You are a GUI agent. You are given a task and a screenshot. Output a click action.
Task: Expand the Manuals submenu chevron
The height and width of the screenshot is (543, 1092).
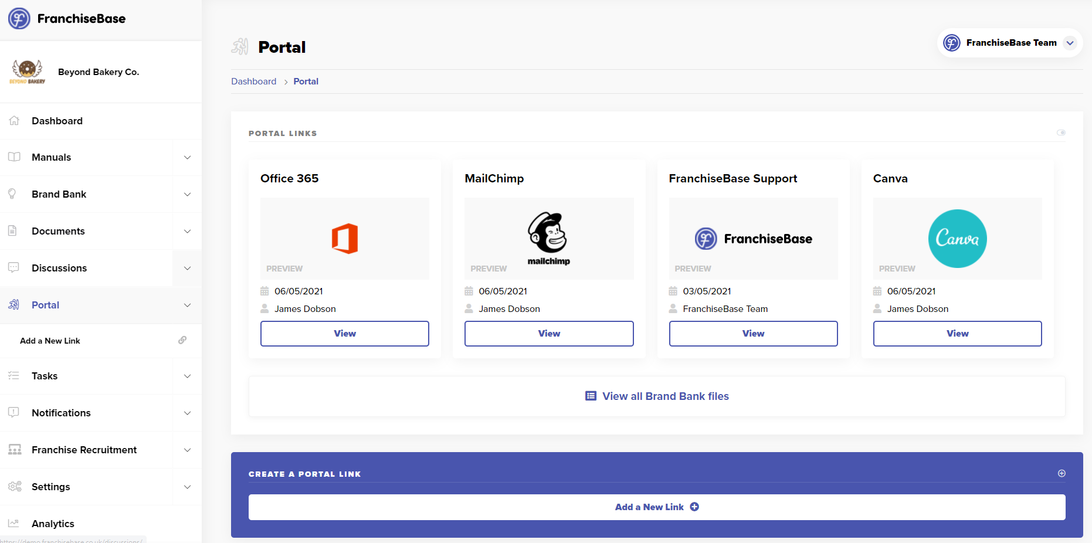(188, 157)
